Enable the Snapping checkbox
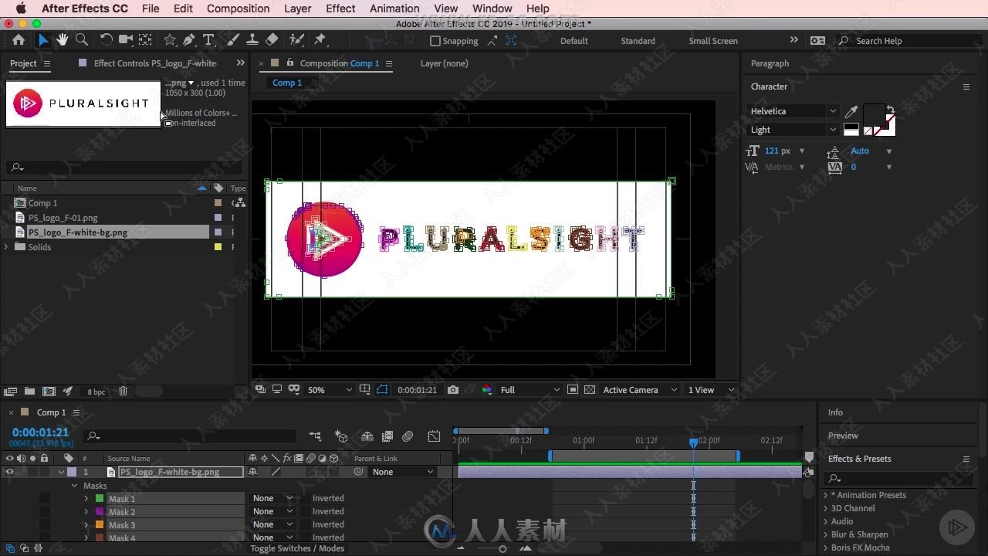This screenshot has height=556, width=988. pyautogui.click(x=435, y=41)
